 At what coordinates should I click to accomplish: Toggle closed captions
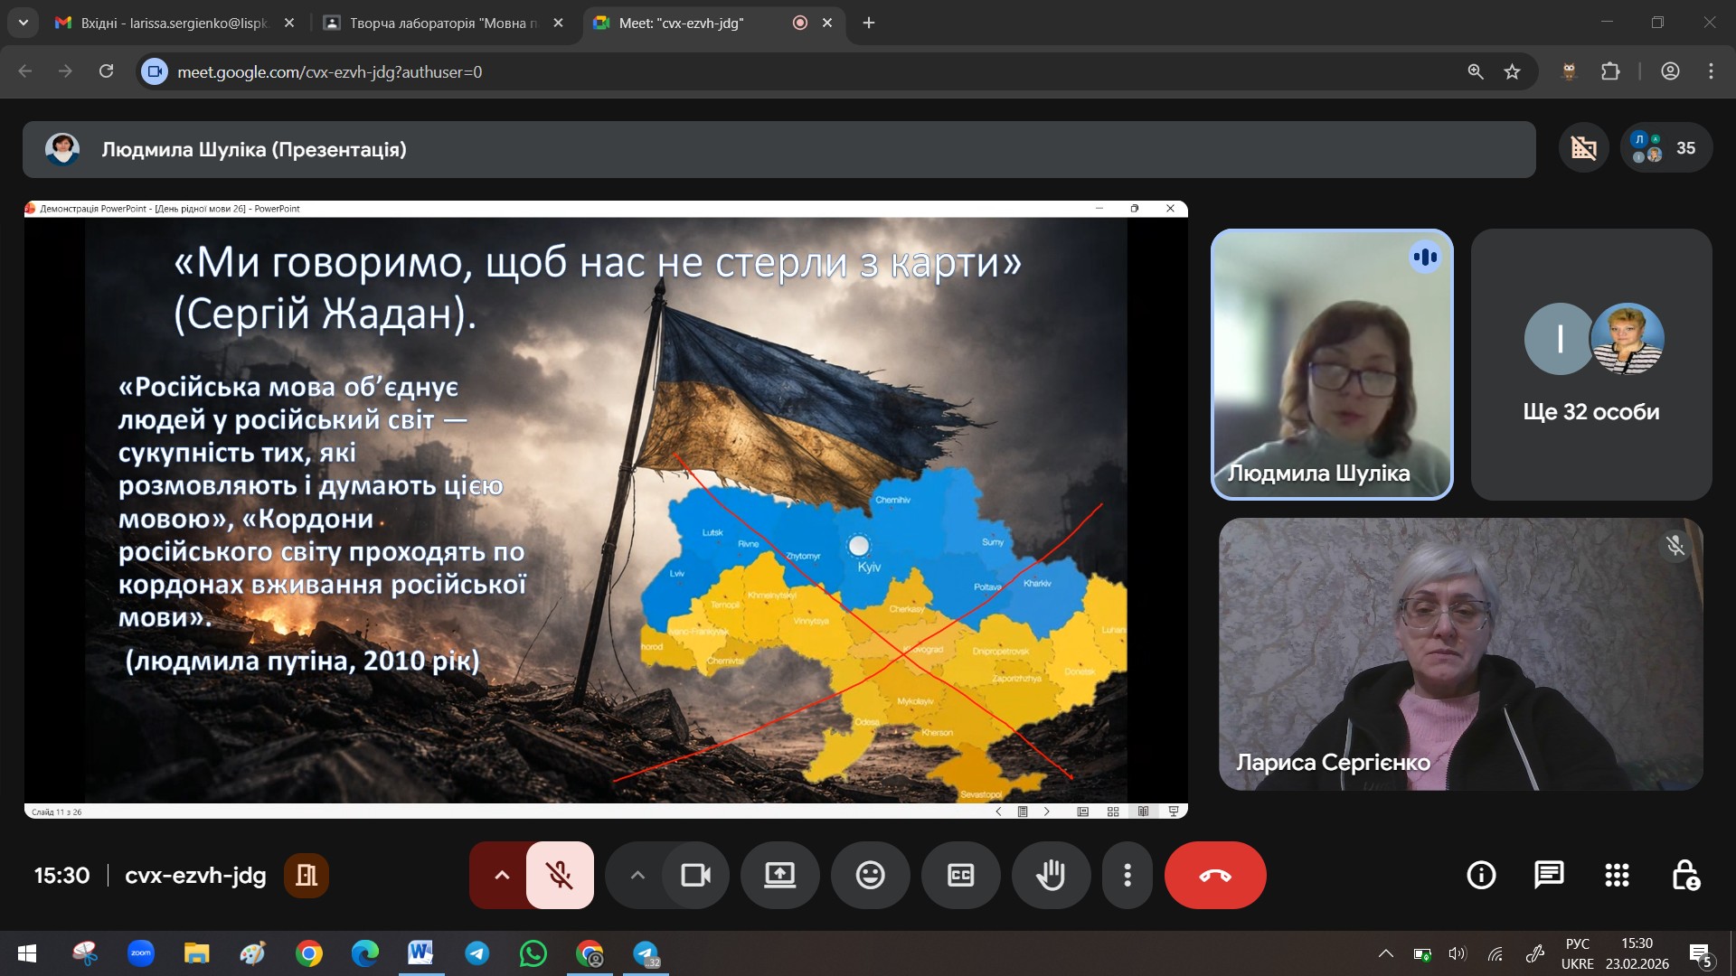(x=960, y=875)
